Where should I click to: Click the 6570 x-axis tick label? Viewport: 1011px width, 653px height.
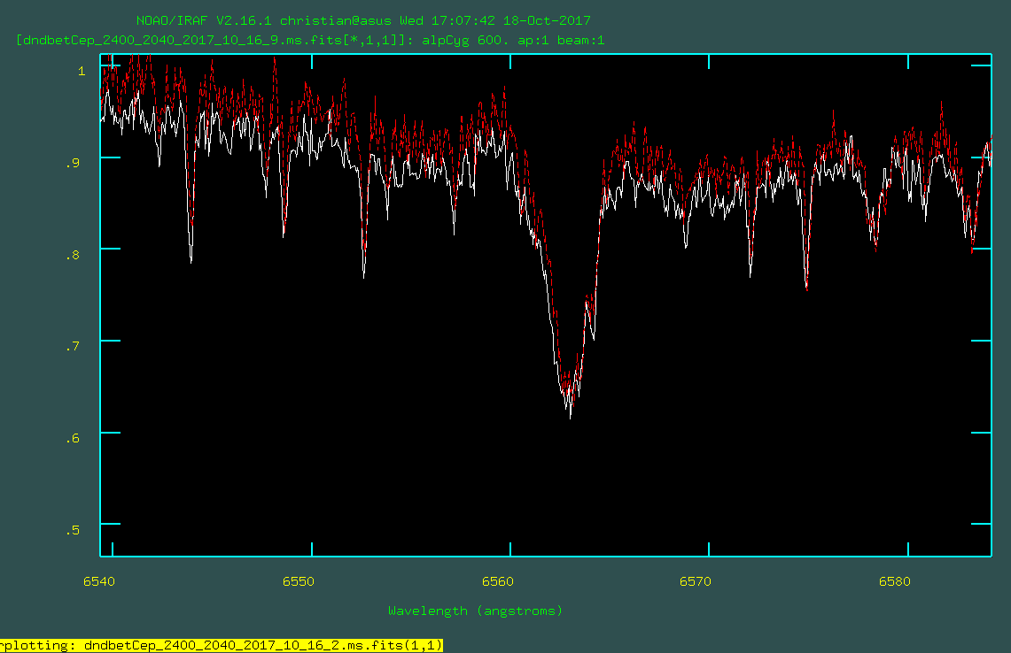click(x=696, y=581)
